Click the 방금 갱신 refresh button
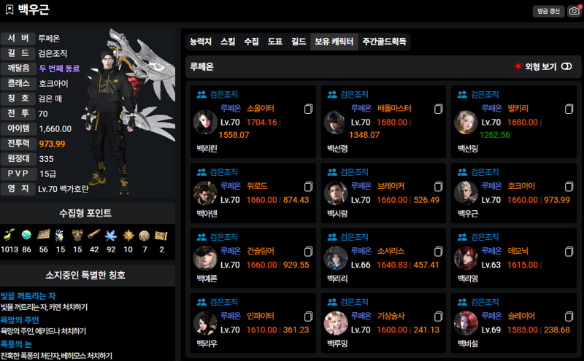 point(549,11)
